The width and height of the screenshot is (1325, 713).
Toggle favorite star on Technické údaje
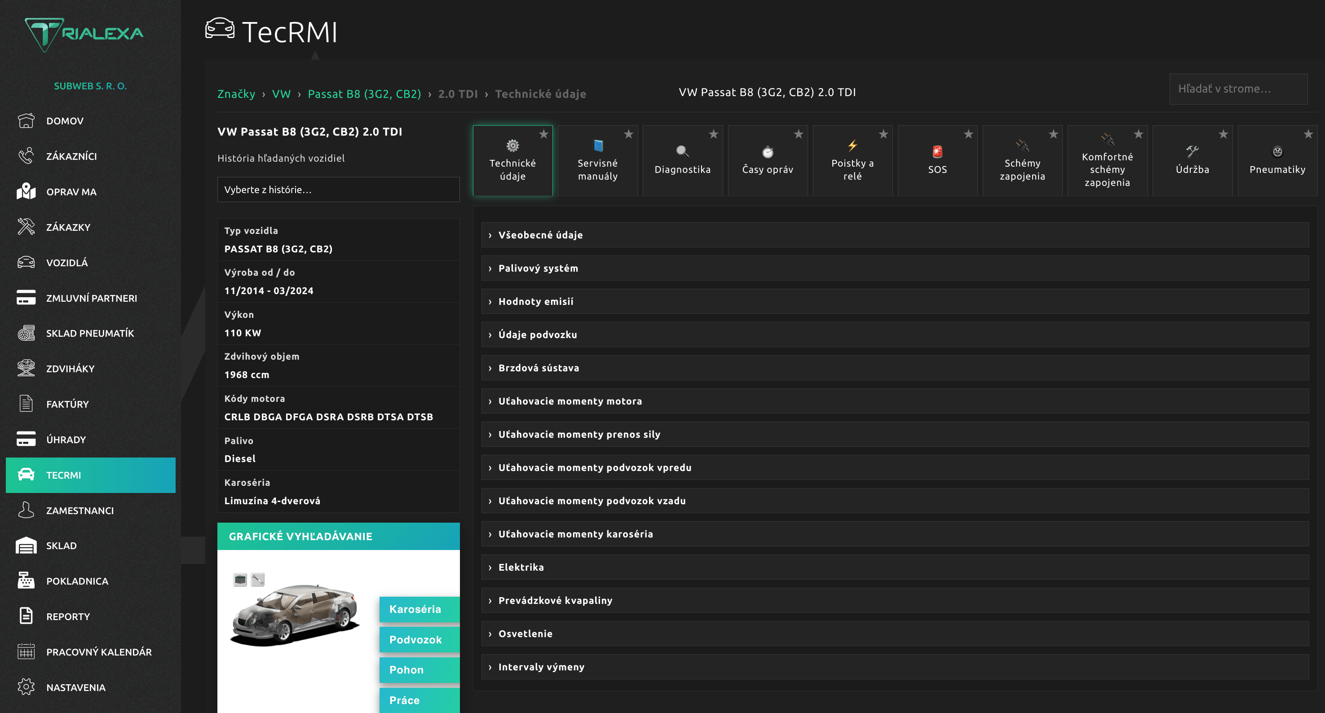coord(543,134)
